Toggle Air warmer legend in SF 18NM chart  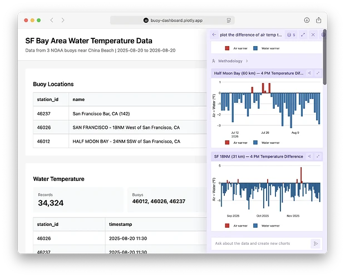pyautogui.click(x=236, y=225)
